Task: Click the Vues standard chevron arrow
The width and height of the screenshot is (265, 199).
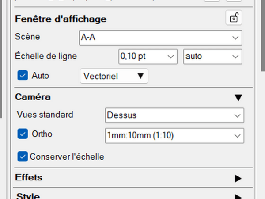Action: (x=237, y=115)
